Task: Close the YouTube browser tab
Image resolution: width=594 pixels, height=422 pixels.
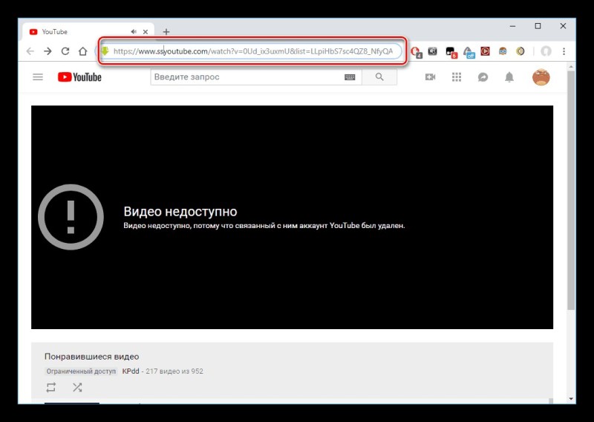Action: 146,32
